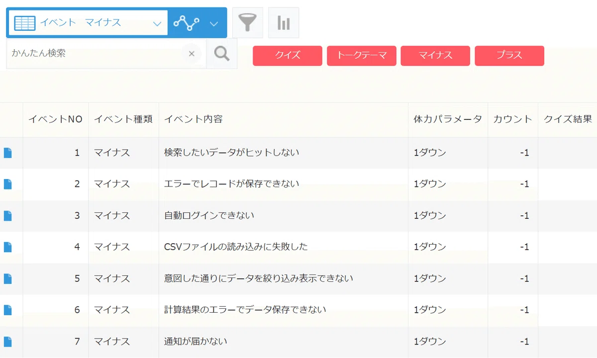The width and height of the screenshot is (597, 358).
Task: Open record 2 detail document icon
Action: pos(7,184)
